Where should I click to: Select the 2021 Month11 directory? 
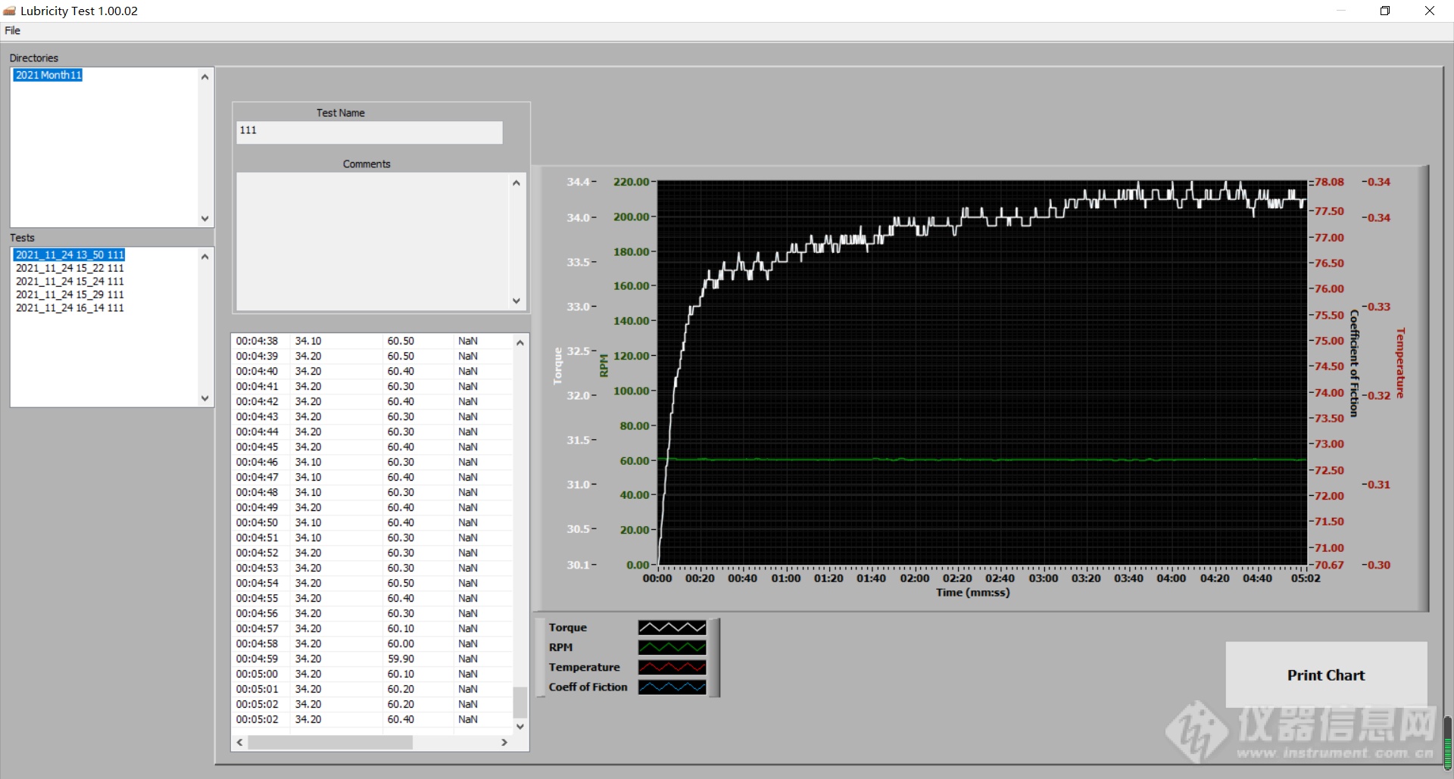pyautogui.click(x=48, y=75)
